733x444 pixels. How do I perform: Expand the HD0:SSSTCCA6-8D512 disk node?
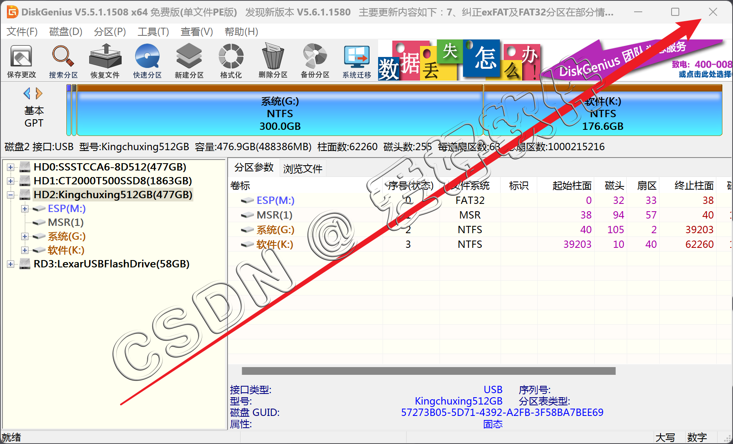(11, 167)
